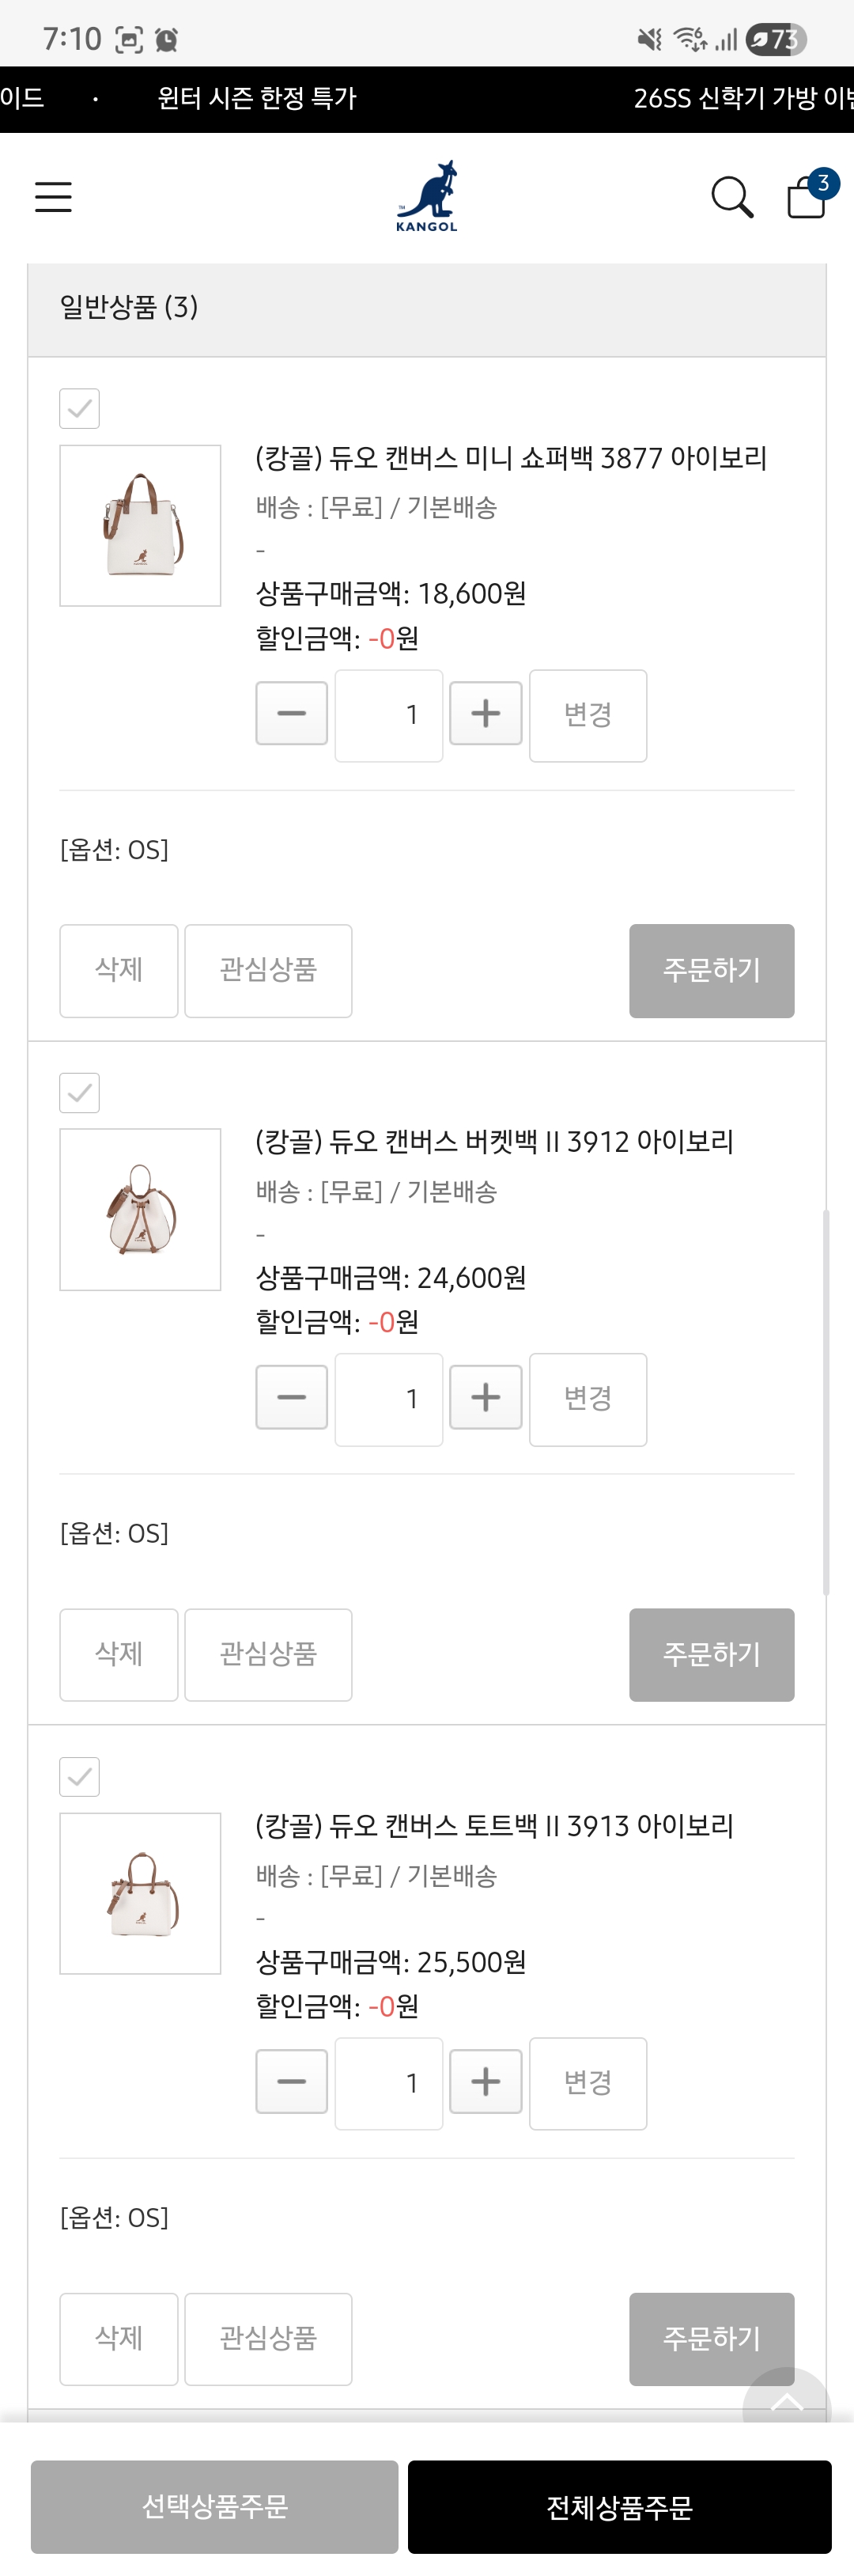
Task: Delete the mini shopper bag 3877 item
Action: pyautogui.click(x=119, y=970)
